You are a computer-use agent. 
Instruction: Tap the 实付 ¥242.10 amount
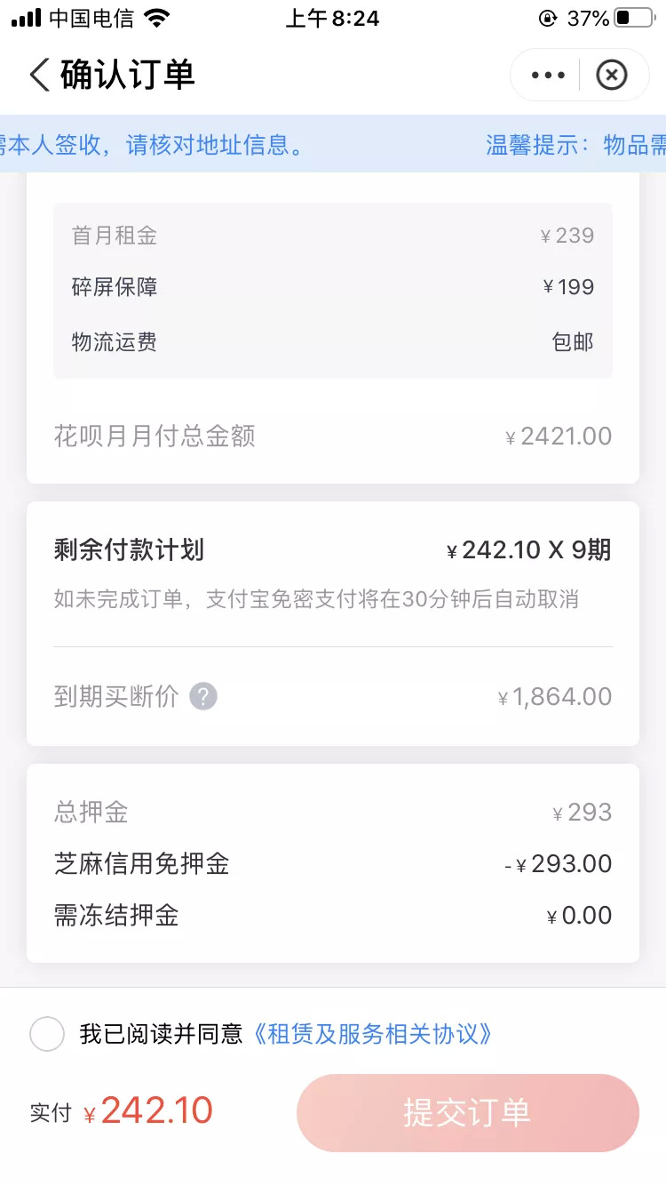156,1111
